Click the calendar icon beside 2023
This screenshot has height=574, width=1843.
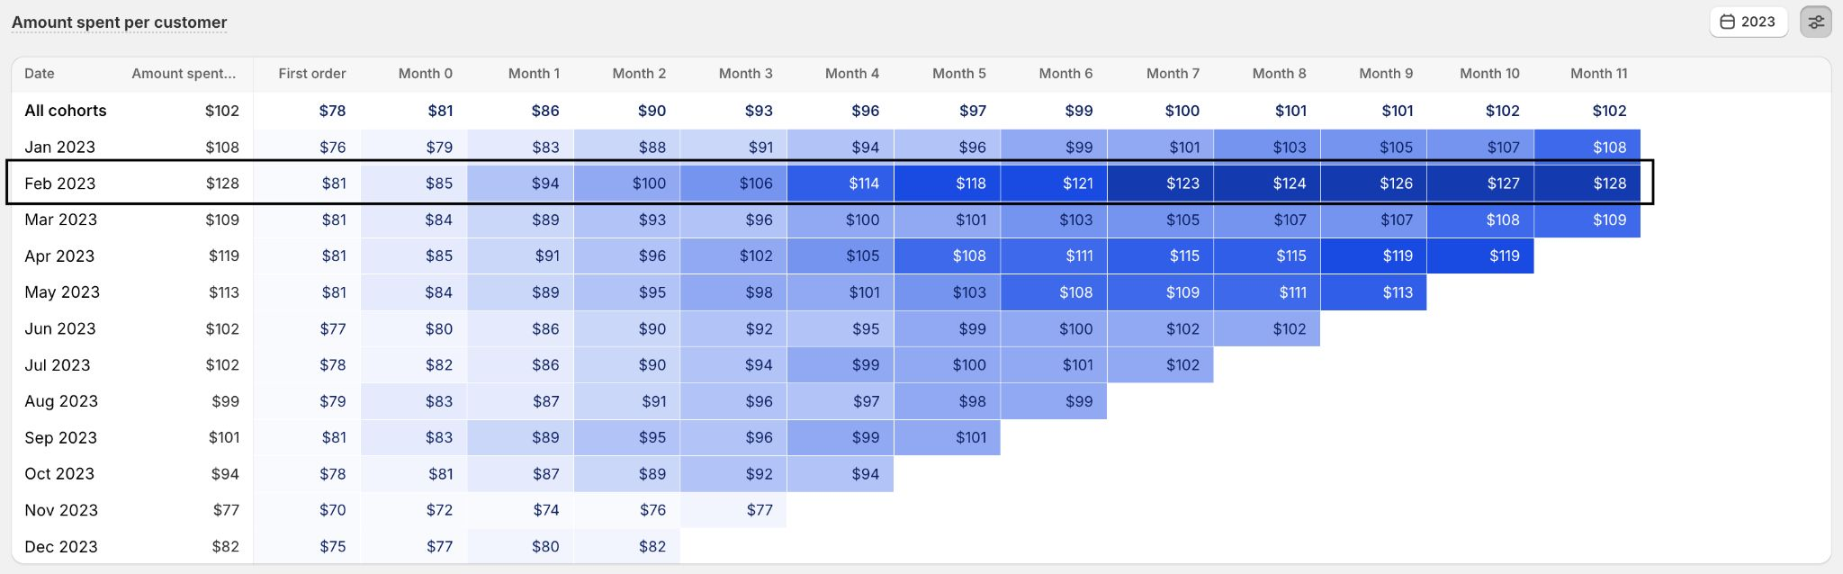coord(1727,22)
